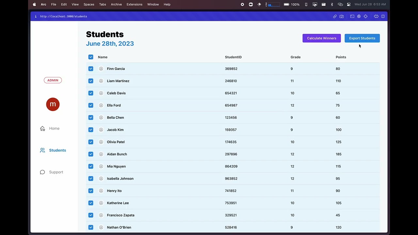
Task: Click the localhost:3000/students URL field
Action: coord(63,16)
